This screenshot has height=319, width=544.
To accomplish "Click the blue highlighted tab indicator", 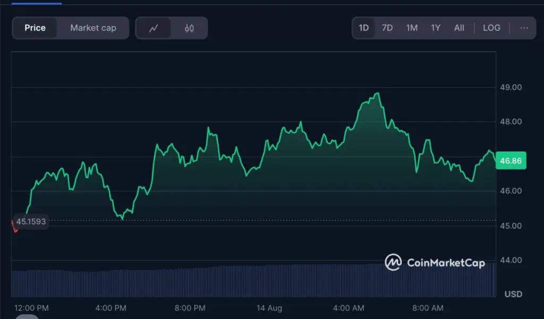I will coord(36,3).
